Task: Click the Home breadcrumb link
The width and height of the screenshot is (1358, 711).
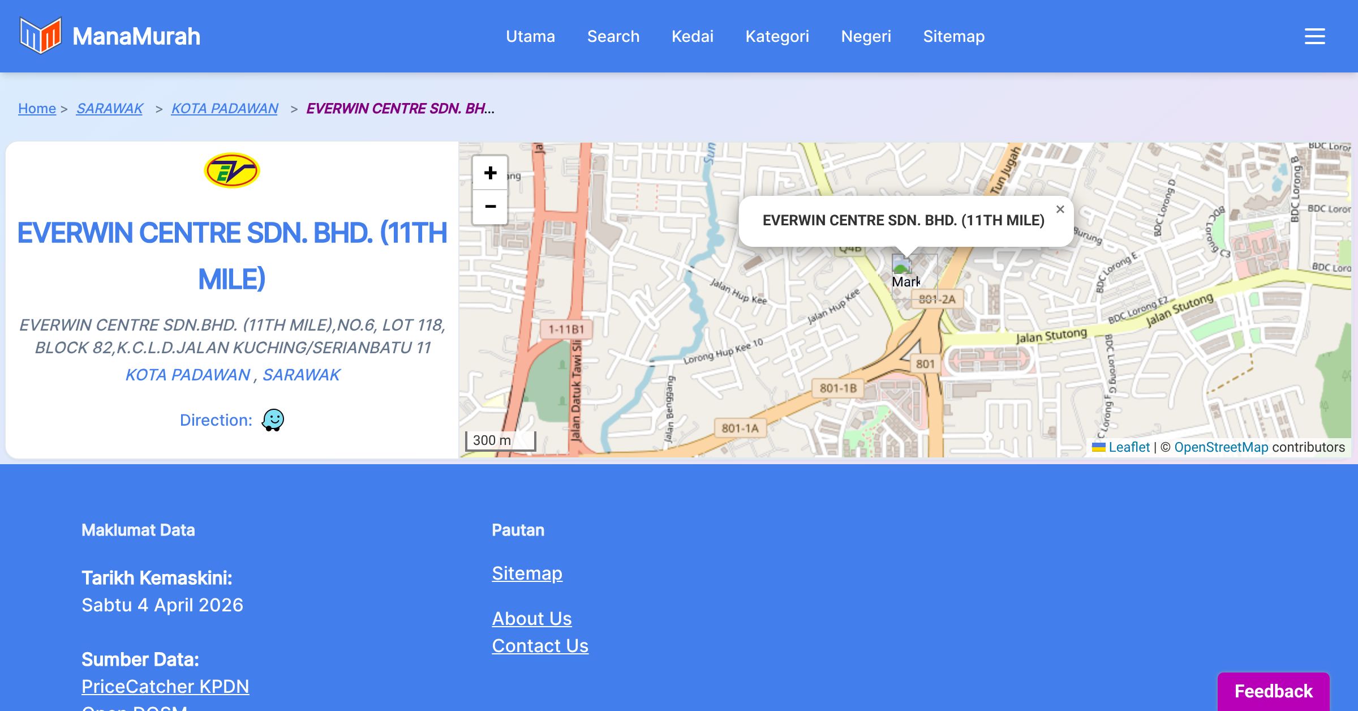Action: (37, 108)
